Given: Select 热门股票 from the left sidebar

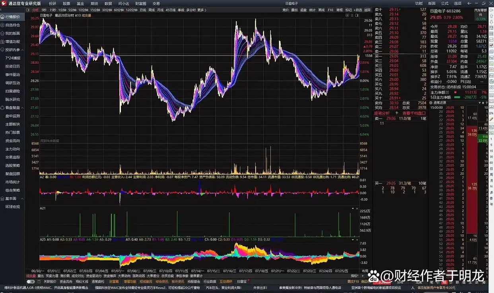Looking at the screenshot, I should 13,132.
